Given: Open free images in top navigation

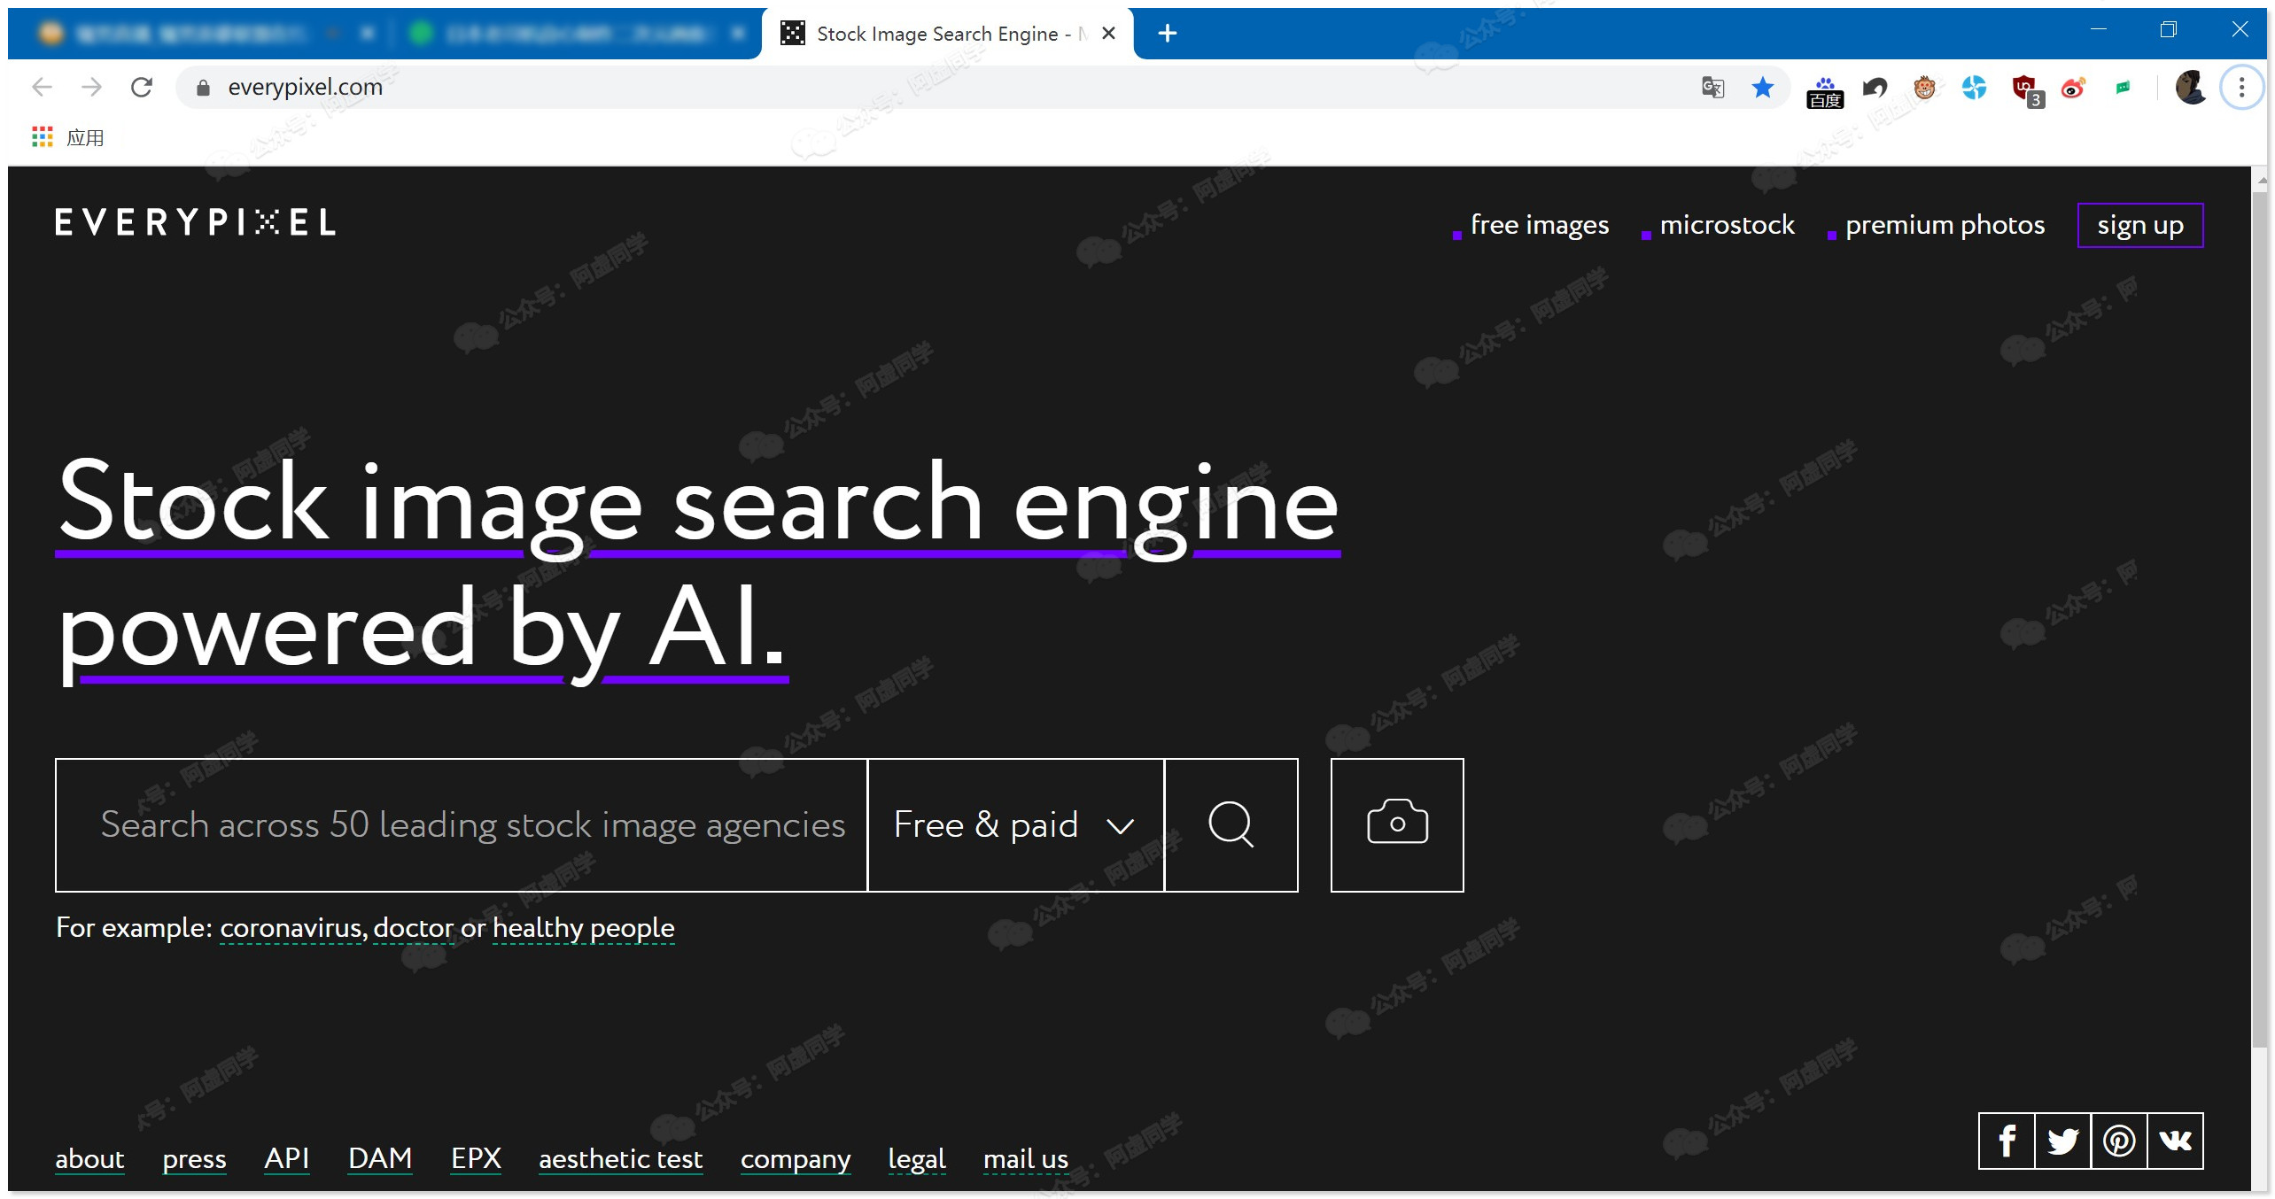Looking at the screenshot, I should click(x=1540, y=225).
